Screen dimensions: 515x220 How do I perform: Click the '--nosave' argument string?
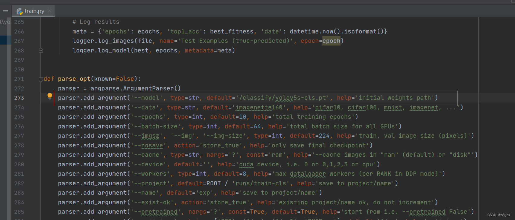coord(149,146)
